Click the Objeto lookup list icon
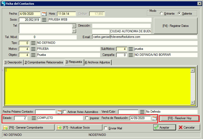Viewport: 203px width, 139px height. click(x=33, y=55)
